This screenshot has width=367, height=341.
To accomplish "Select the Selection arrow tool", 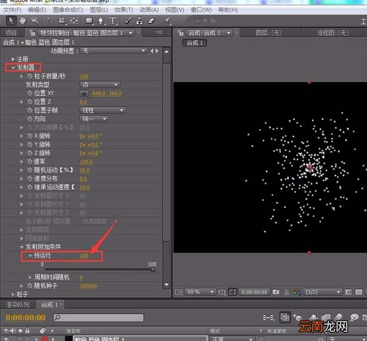I will click(x=11, y=21).
